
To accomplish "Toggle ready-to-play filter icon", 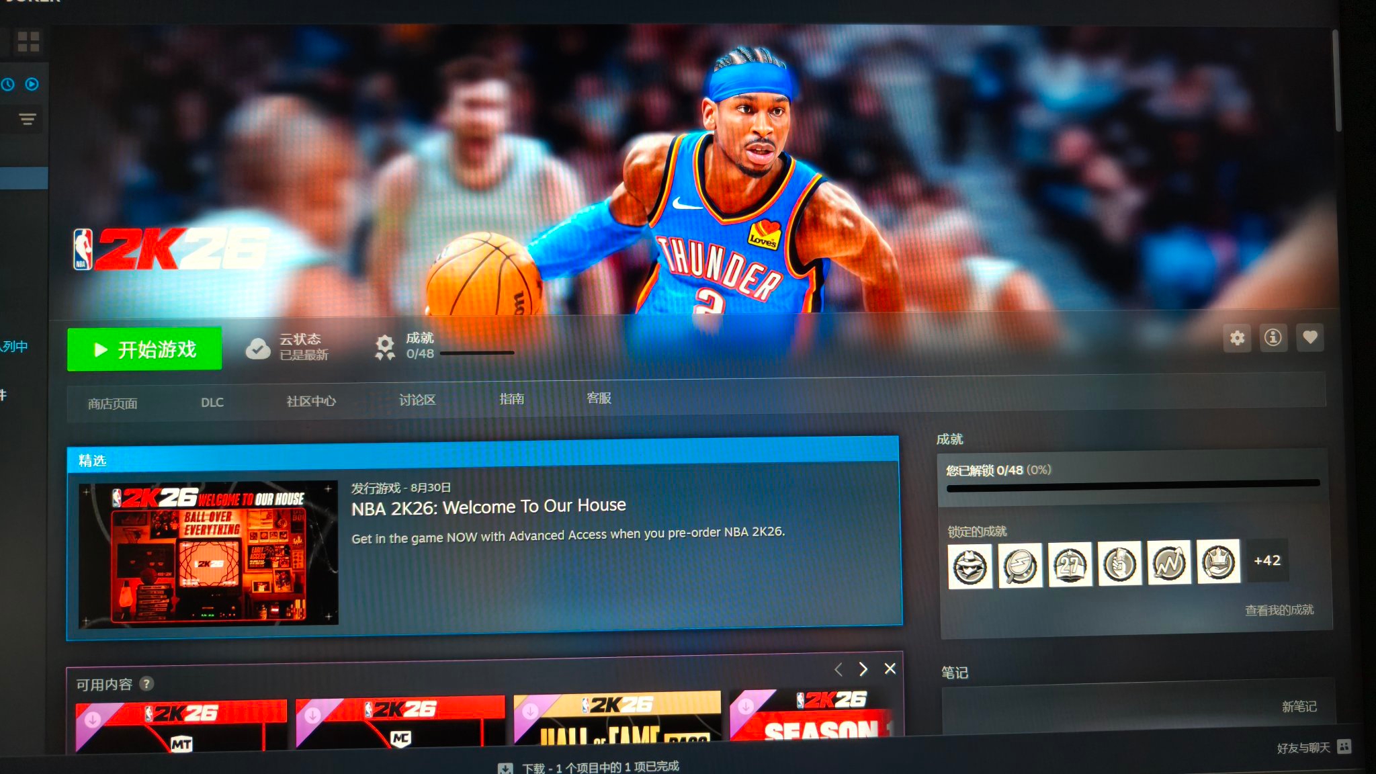I will 32,84.
